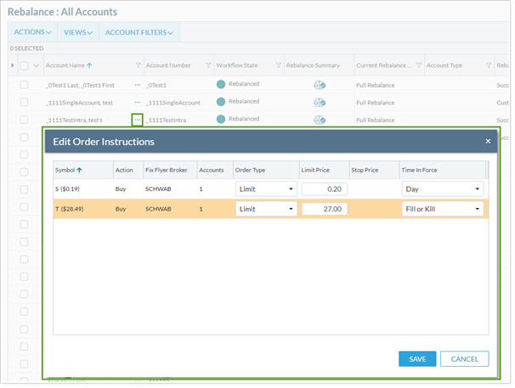
Task: Click the ellipsis menu for _1111TestIntra account
Action: [x=136, y=120]
